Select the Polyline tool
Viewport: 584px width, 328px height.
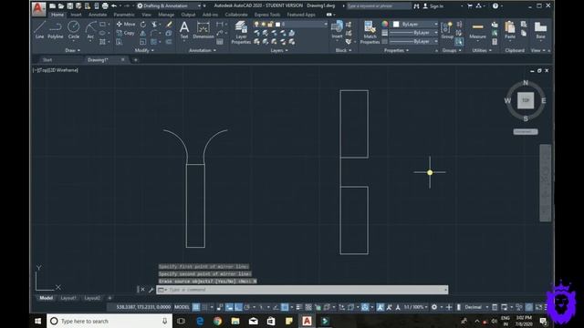[55, 30]
